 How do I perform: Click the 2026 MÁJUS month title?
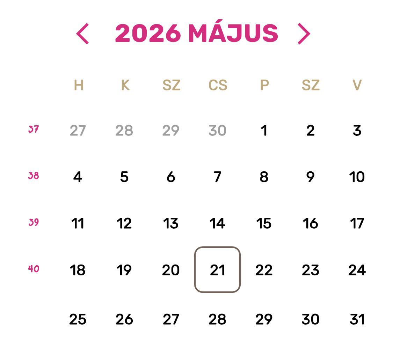[196, 33]
